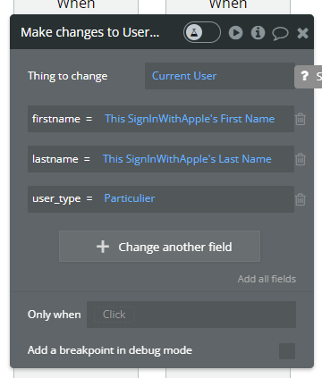Close the Make changes to User panel
Viewport: 322px width, 378px height.
pos(302,33)
